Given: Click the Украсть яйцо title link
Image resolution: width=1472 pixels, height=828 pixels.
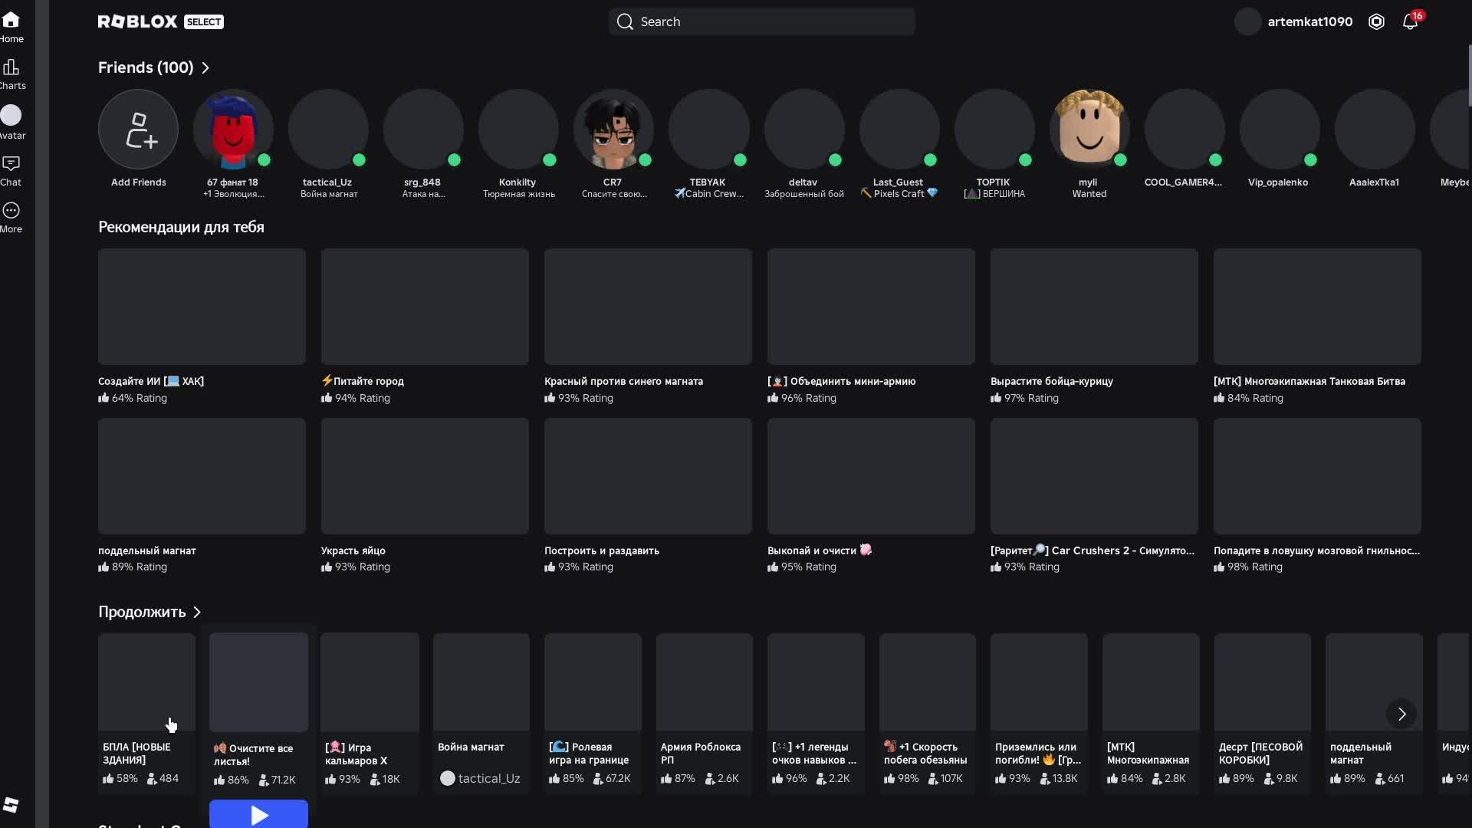Looking at the screenshot, I should (x=353, y=550).
